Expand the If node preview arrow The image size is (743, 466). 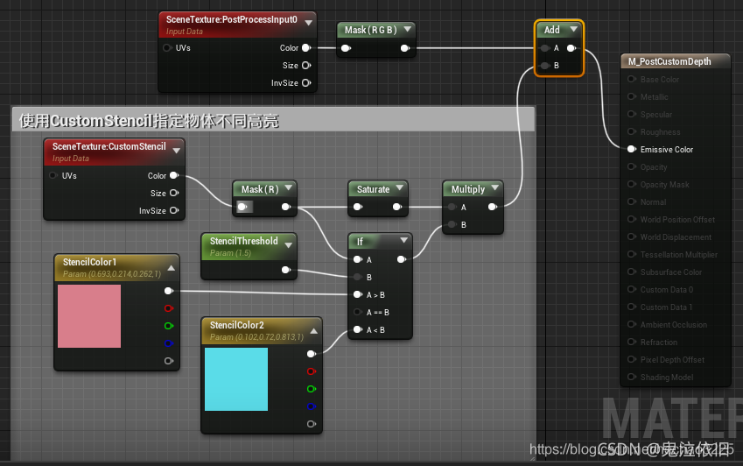click(403, 240)
